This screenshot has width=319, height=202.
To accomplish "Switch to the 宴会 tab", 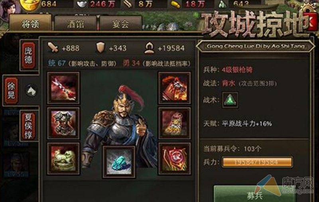I will pos(120,24).
